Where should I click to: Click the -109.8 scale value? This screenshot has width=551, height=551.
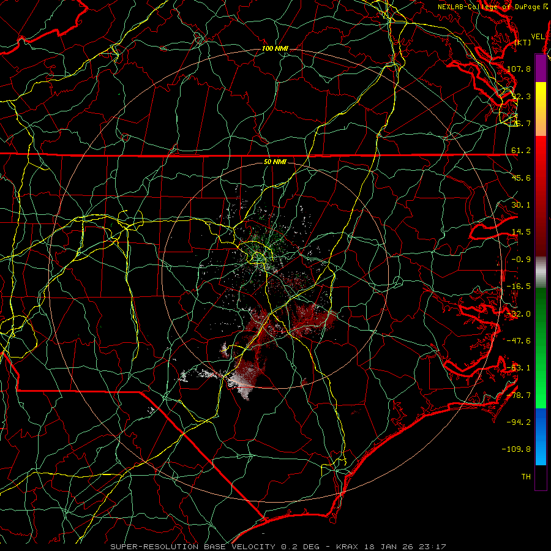(x=517, y=449)
